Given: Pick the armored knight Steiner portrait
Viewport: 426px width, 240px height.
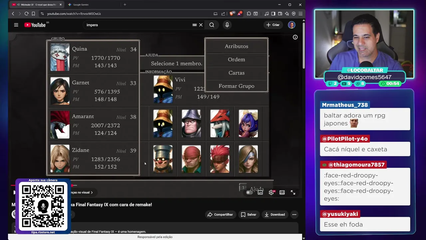Looking at the screenshot, I should pyautogui.click(x=191, y=124).
